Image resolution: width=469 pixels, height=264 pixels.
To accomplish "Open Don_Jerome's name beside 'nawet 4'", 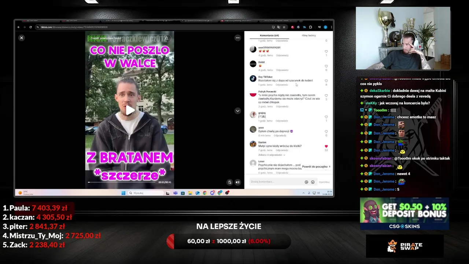I will [384, 174].
